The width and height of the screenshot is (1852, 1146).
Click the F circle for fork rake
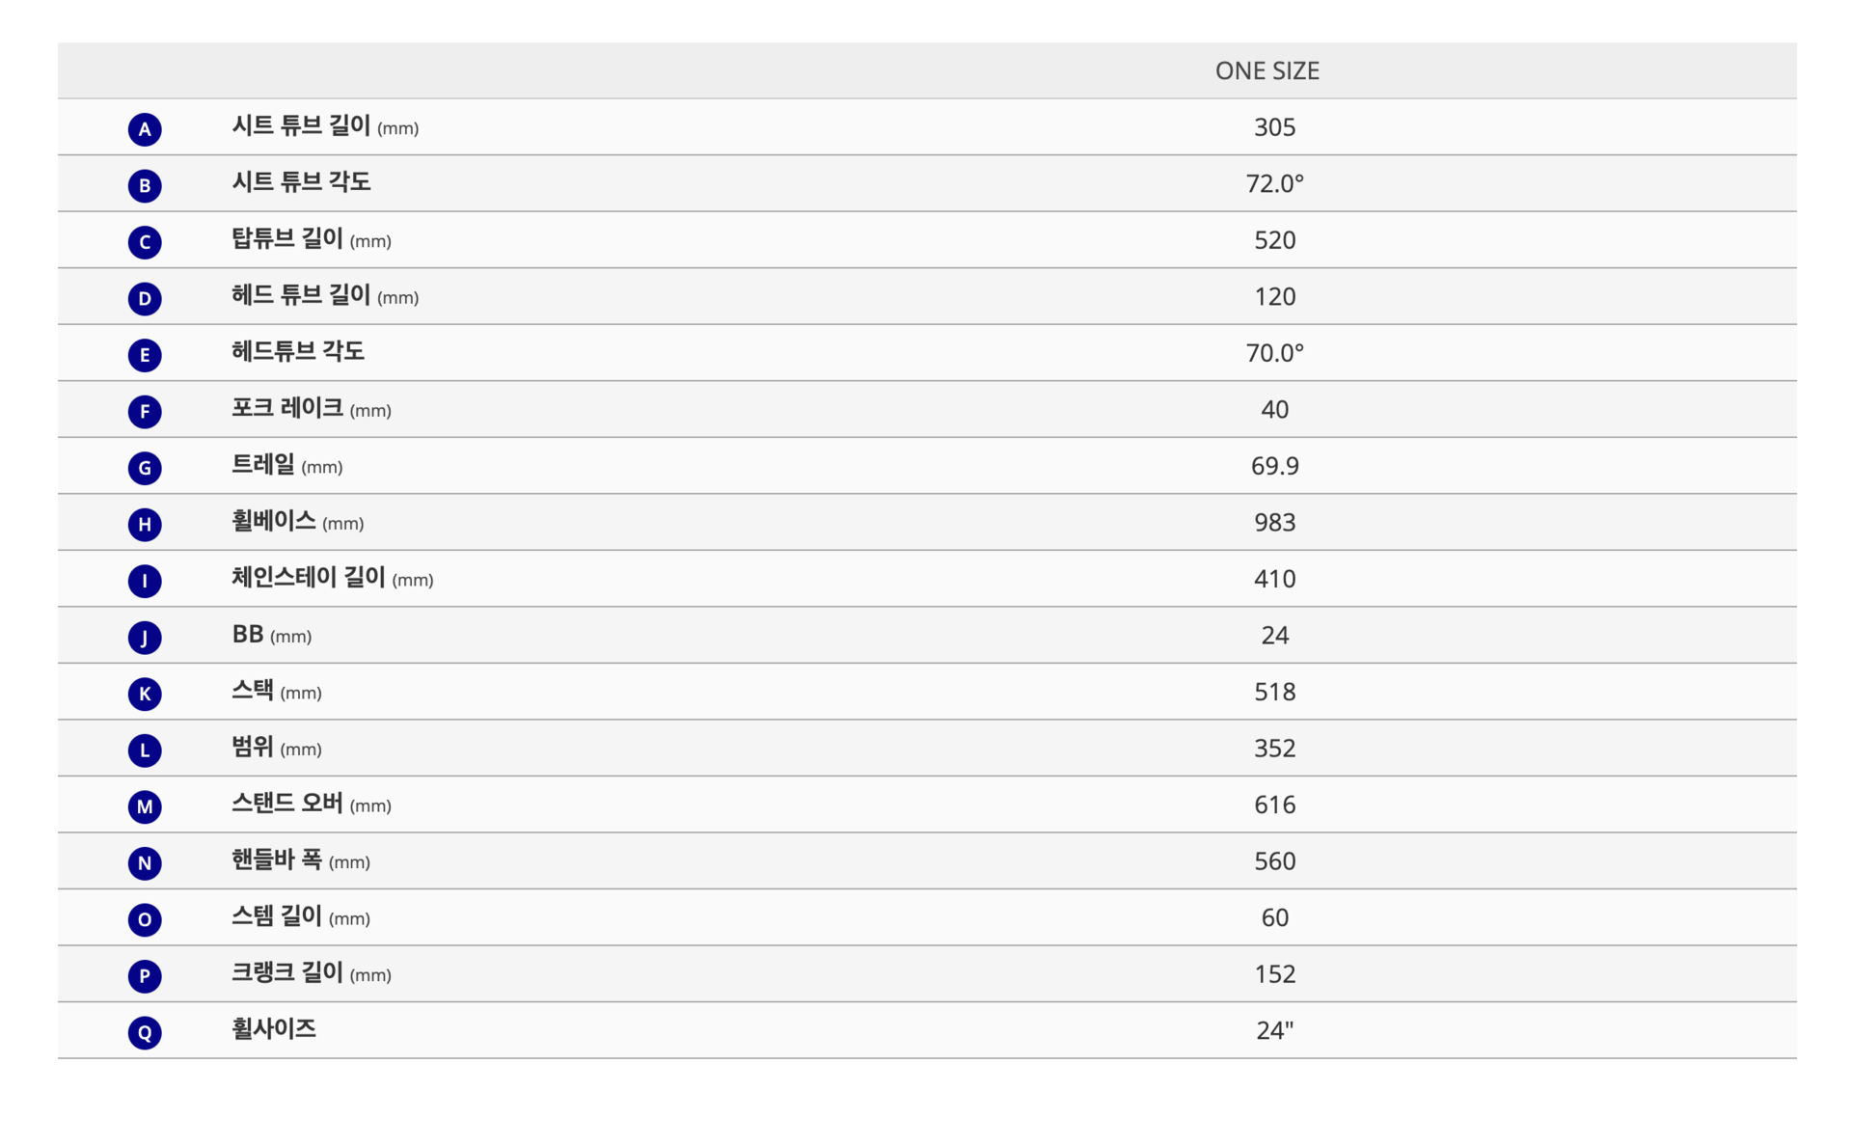pyautogui.click(x=145, y=411)
